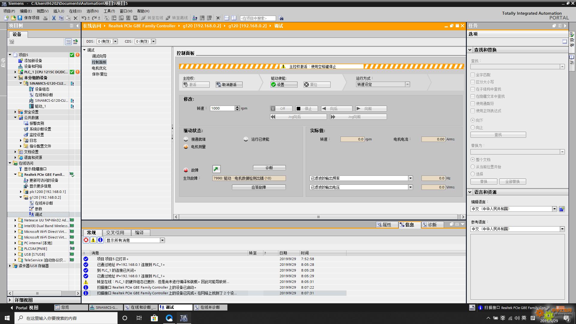Open operating mode speed setpoint dropdown

[x=407, y=85]
